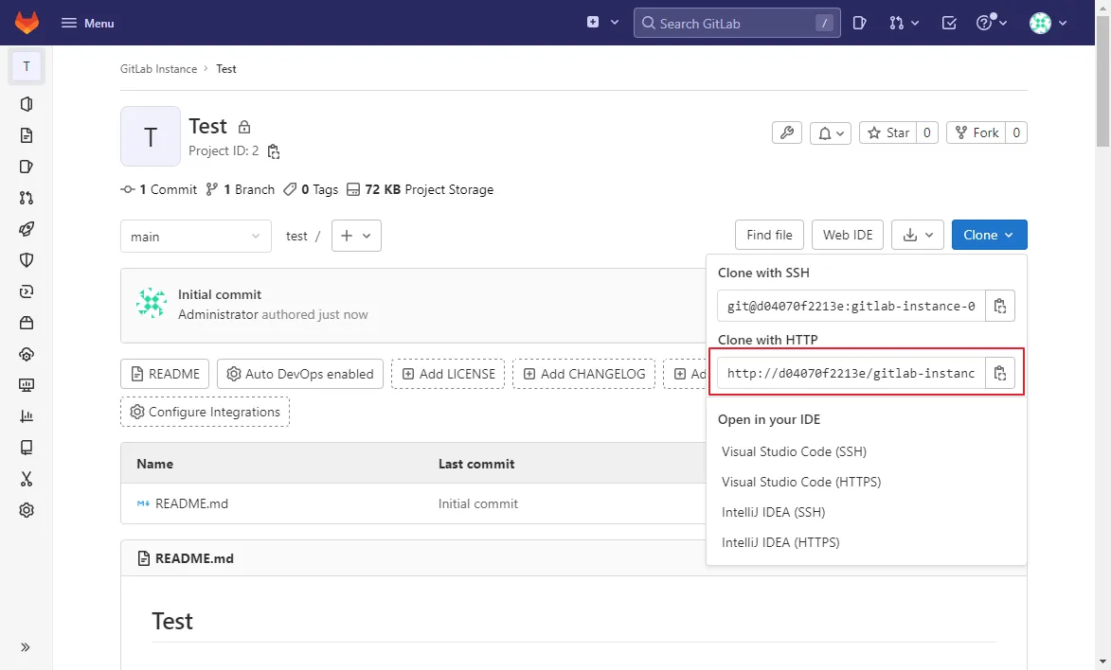This screenshot has width=1111, height=670.
Task: Open the Issues icon in top bar
Action: (859, 23)
